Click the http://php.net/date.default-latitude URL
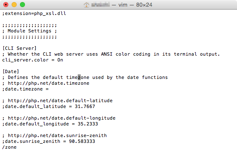 pyautogui.click(x=60, y=101)
